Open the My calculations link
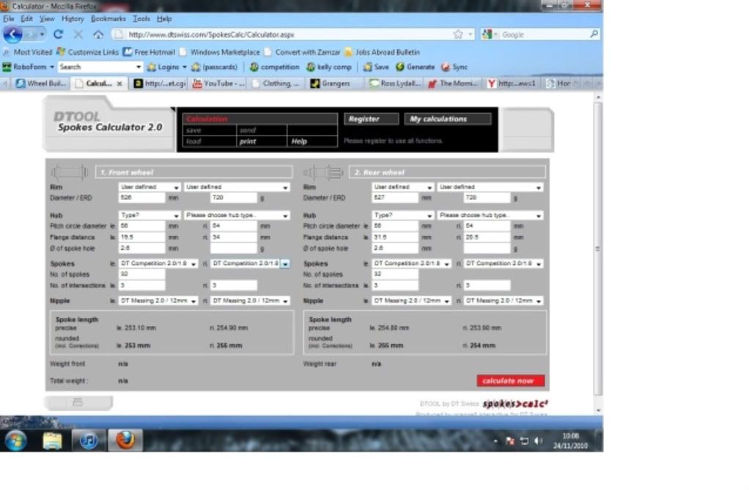The height and width of the screenshot is (490, 749). (x=447, y=119)
